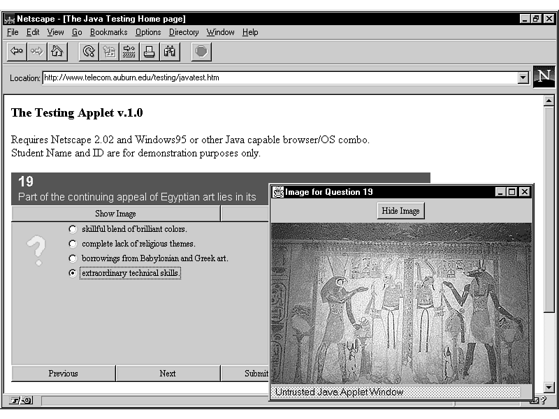Close the Image for Question 19 window

click(x=525, y=192)
